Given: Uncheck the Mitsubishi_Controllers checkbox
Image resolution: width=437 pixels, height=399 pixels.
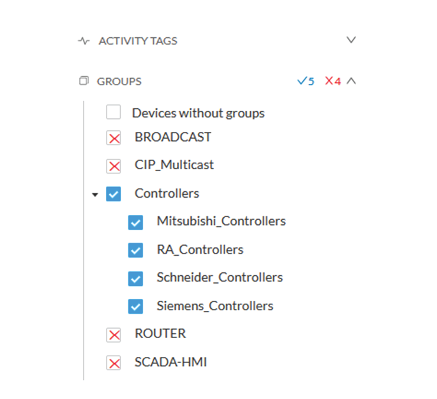Looking at the screenshot, I should click(136, 223).
